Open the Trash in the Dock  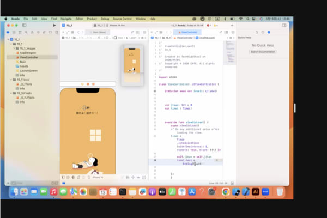point(280,192)
